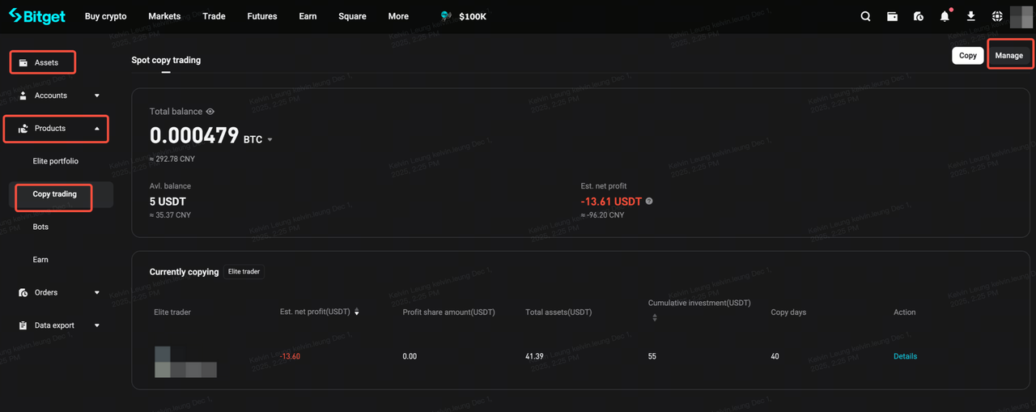Viewport: 1036px width, 412px height.
Task: Click the Products icon in sidebar
Action: [23, 129]
